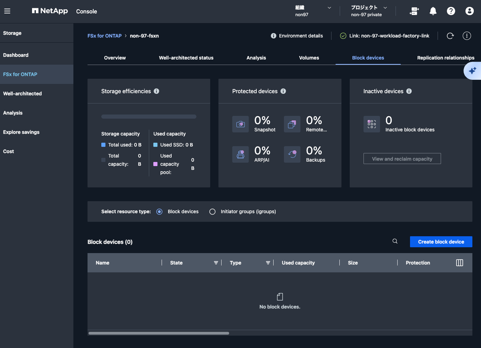Show info for Inactive devices

point(409,91)
